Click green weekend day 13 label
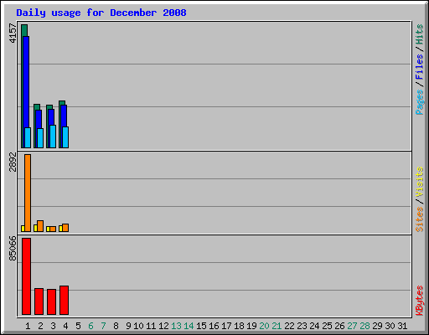The width and height of the screenshot is (429, 335). coord(176,326)
